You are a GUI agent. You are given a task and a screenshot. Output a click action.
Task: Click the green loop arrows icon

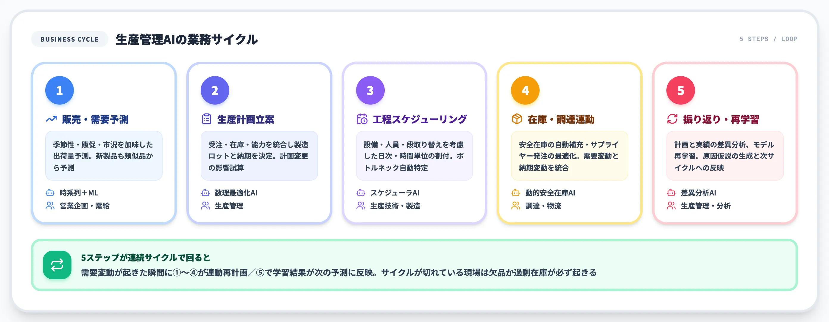[57, 265]
